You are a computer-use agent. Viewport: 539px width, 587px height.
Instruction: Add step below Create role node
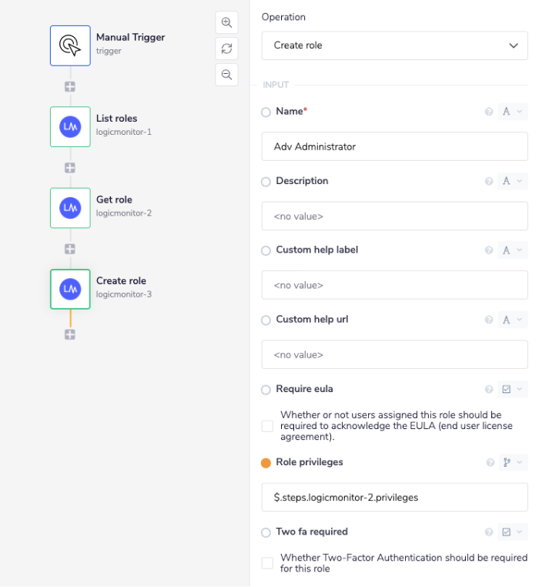70,334
